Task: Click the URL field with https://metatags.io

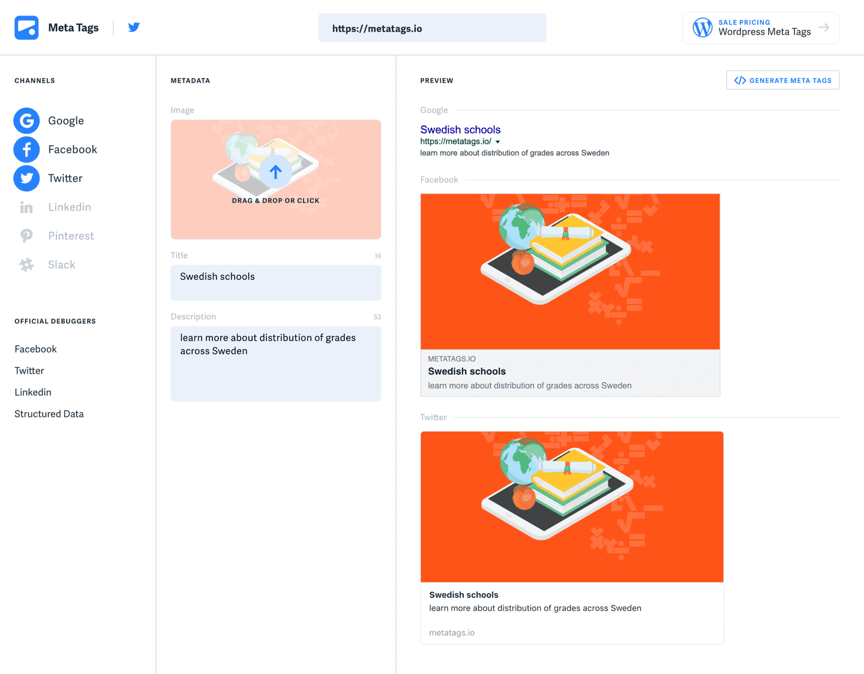Action: (x=432, y=28)
